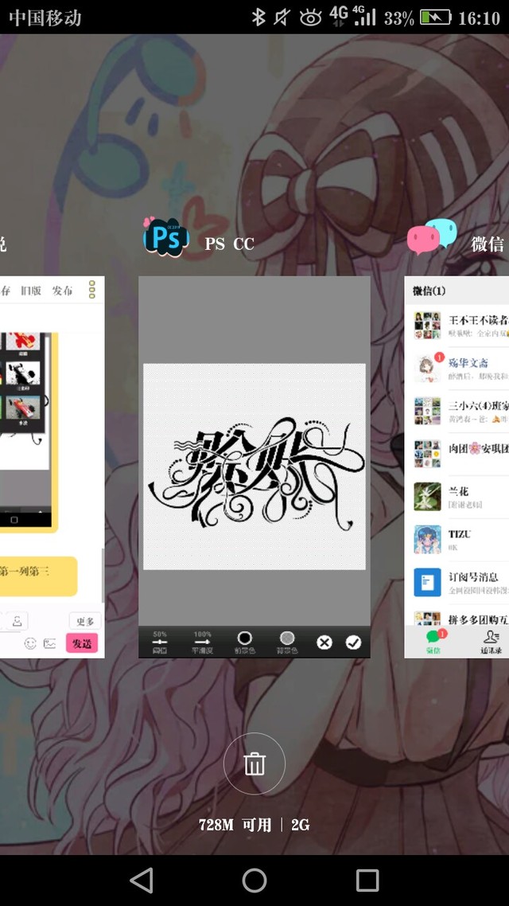Adjust the 阈值 50% slider control
The height and width of the screenshot is (906, 509).
point(160,642)
